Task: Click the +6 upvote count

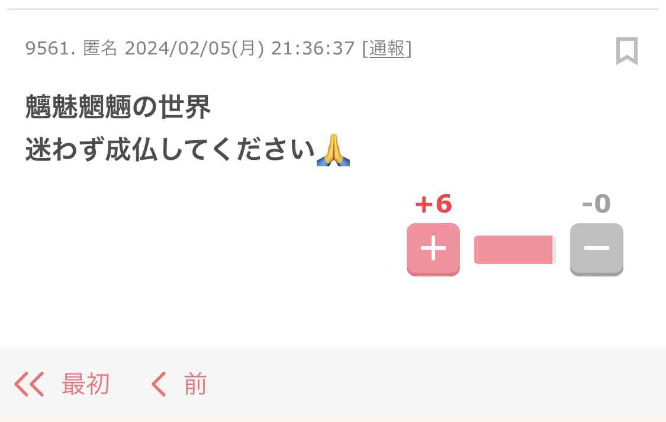Action: tap(433, 204)
